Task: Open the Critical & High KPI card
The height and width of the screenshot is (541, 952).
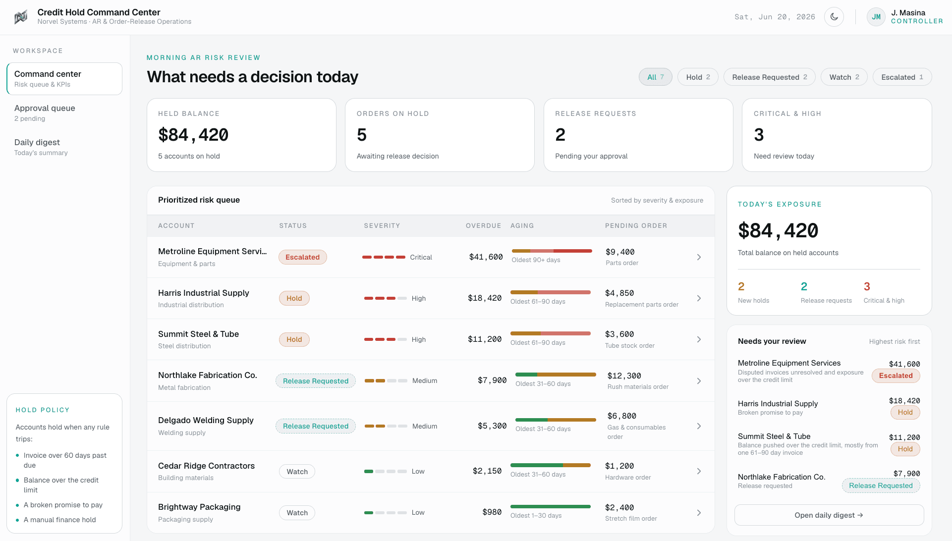Action: (x=837, y=135)
